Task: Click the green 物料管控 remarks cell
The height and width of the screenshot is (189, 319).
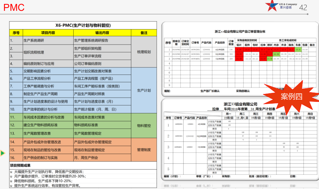Action: click(x=144, y=126)
